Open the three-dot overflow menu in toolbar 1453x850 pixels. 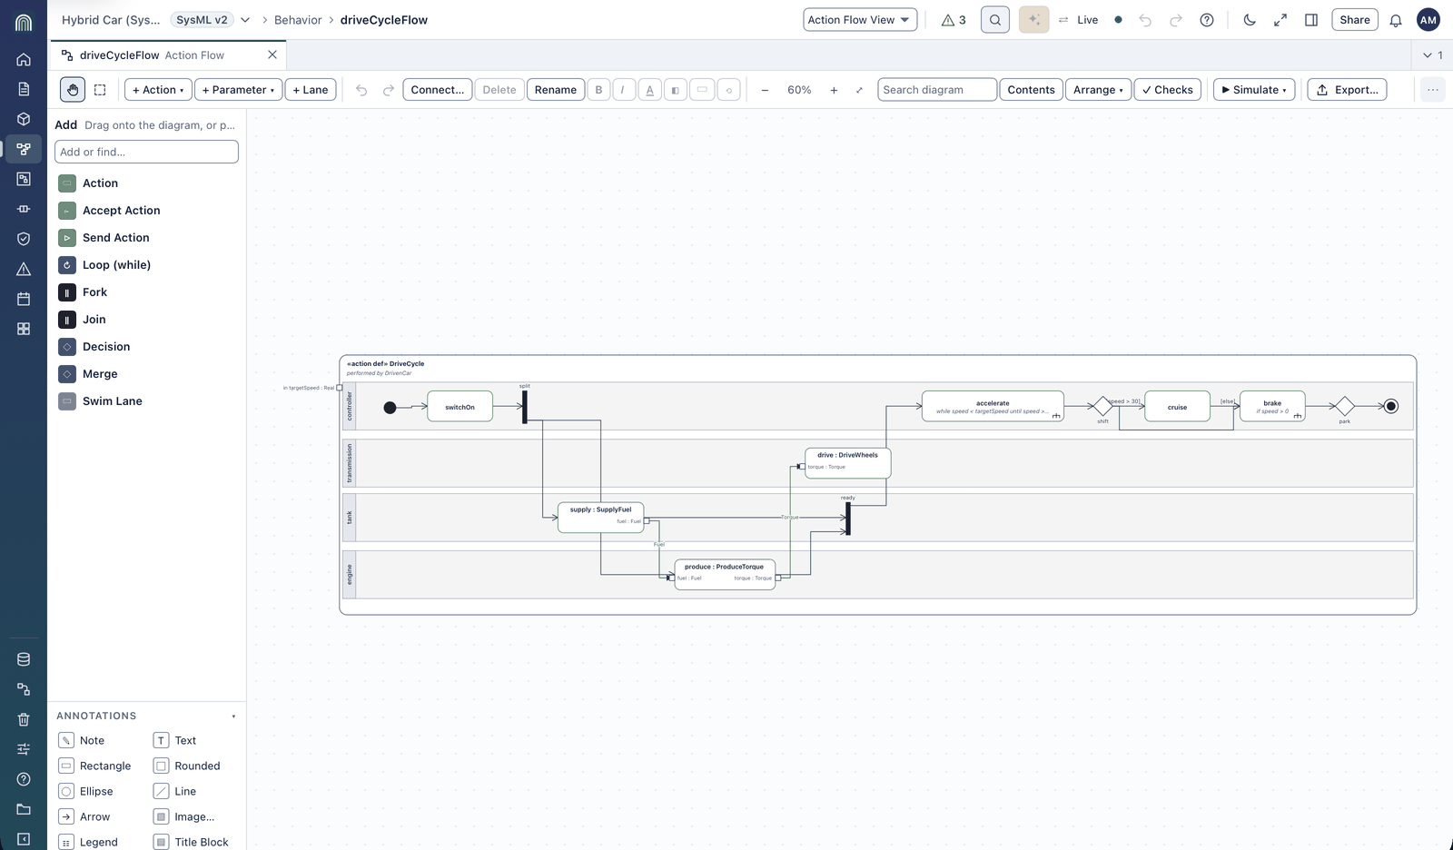tap(1432, 90)
